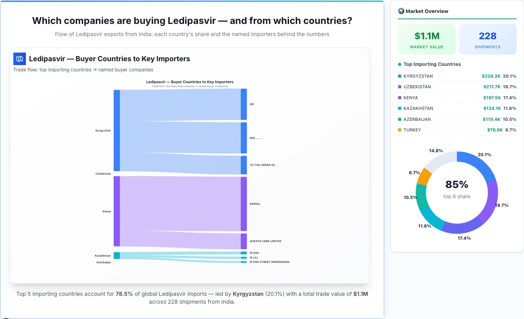Click the globe icon next to Market Overview

(401, 11)
